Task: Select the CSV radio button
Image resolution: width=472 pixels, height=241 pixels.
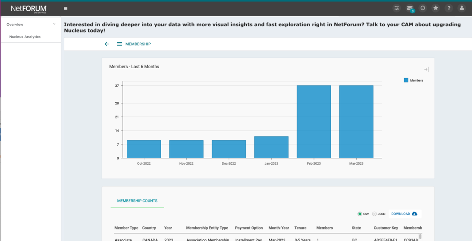Action: click(360, 214)
